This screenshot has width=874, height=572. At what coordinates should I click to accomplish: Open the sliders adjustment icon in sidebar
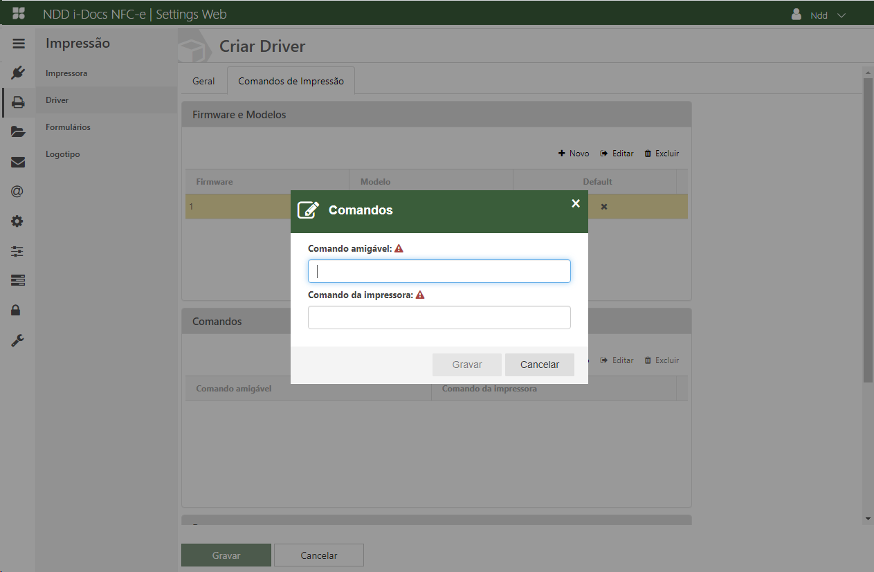18,251
